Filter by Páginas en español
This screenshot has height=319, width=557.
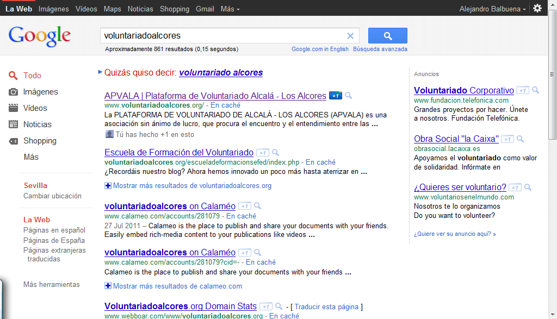[54, 230]
